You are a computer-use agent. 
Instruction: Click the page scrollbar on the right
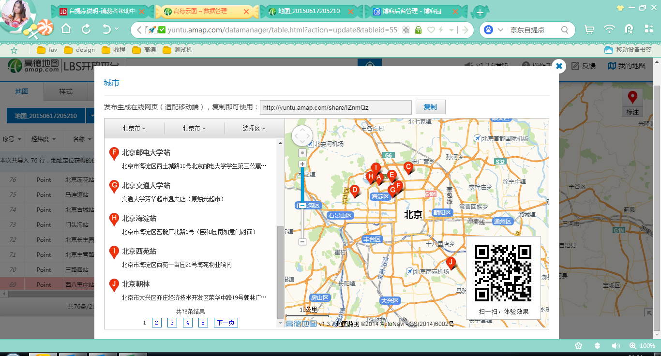point(657,208)
